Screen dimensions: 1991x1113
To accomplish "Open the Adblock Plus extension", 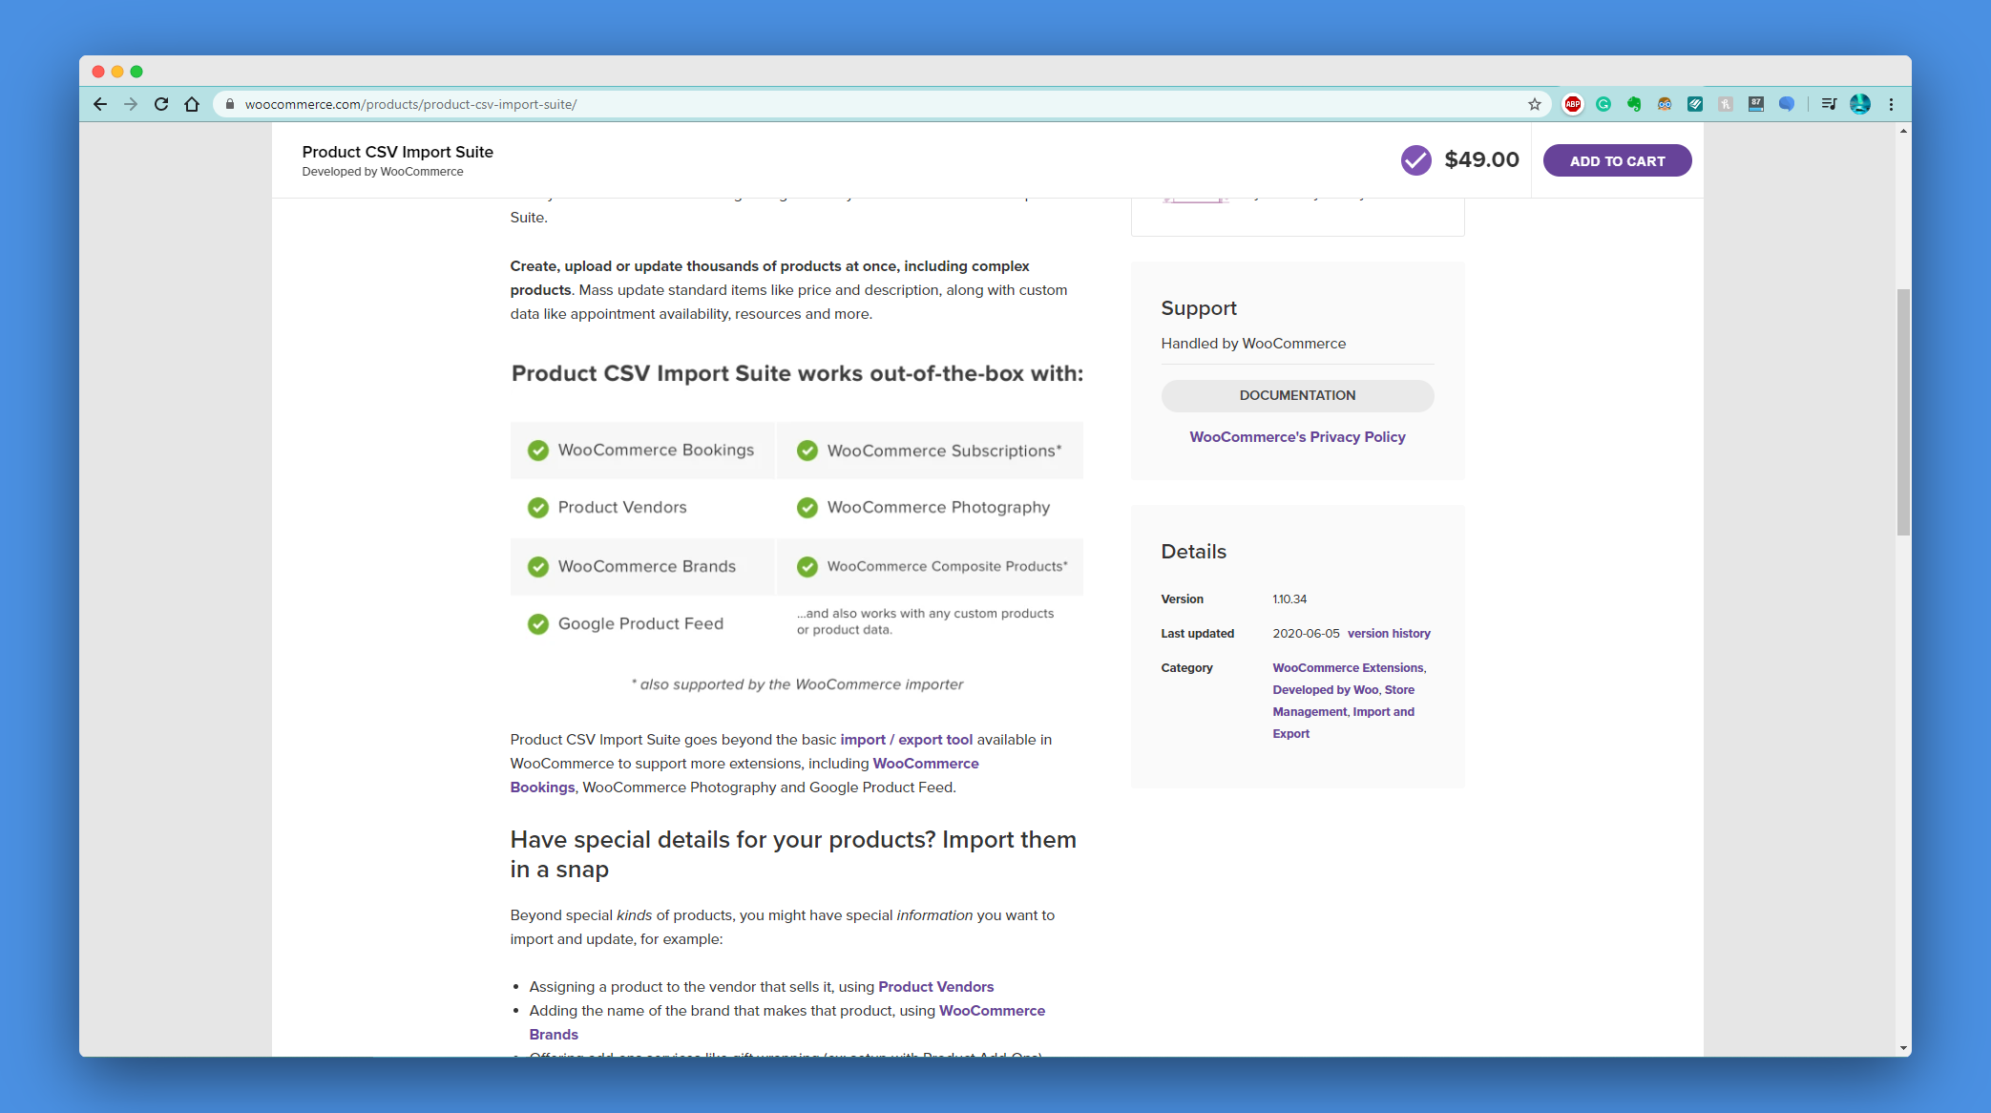I will point(1573,104).
